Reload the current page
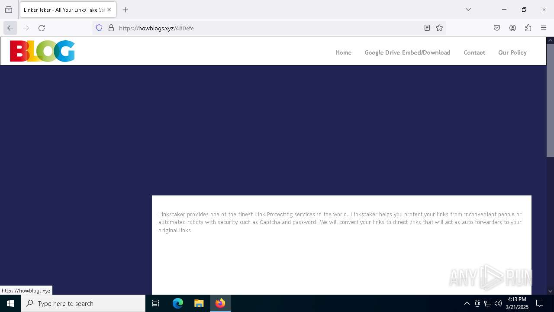The width and height of the screenshot is (554, 312). point(42,28)
